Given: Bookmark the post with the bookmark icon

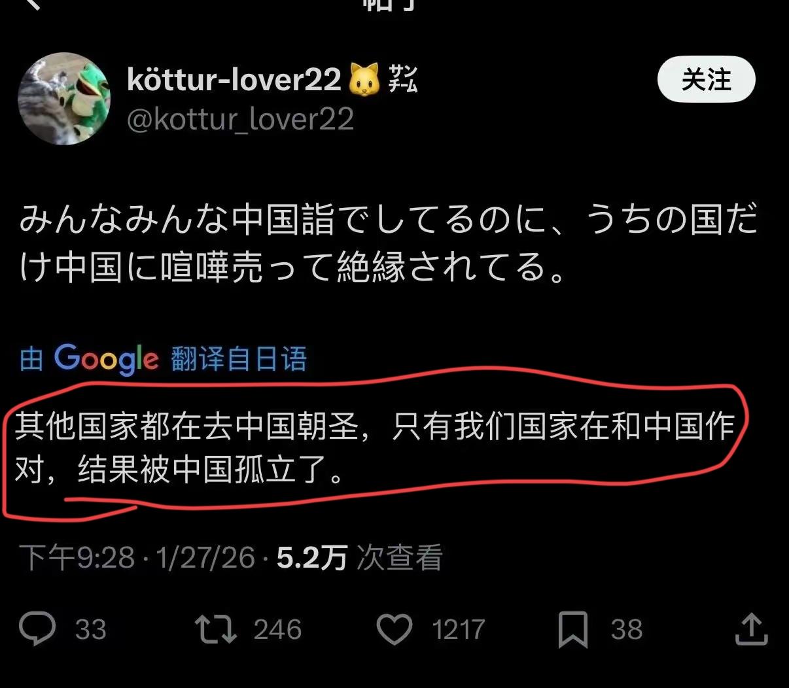Looking at the screenshot, I should click(x=572, y=629).
